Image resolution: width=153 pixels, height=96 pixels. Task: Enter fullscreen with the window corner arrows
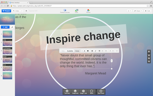pyautogui.click(x=151, y=2)
